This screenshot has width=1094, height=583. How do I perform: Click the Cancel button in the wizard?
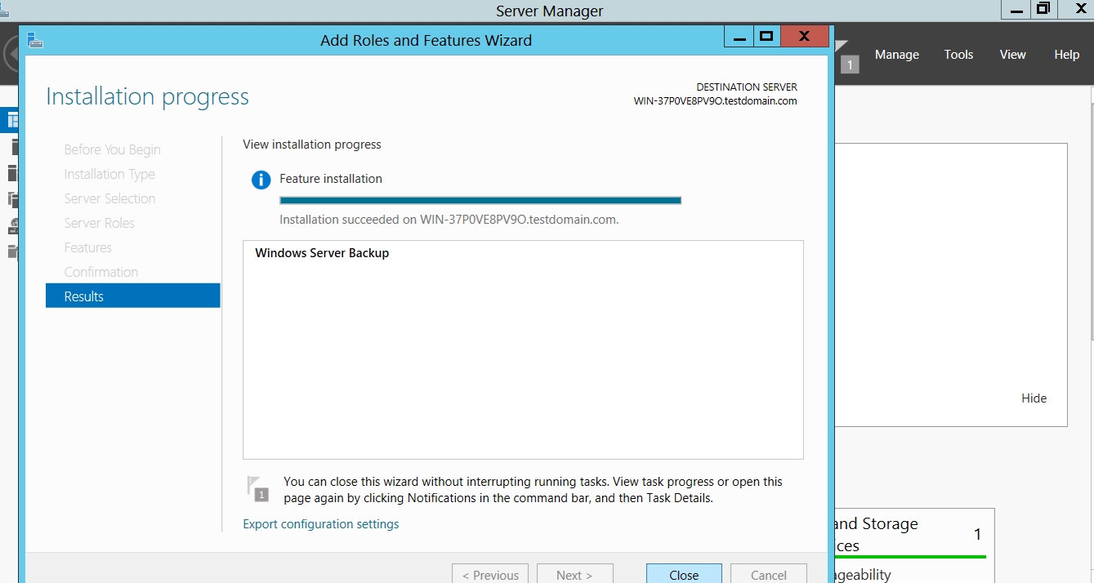click(x=768, y=574)
